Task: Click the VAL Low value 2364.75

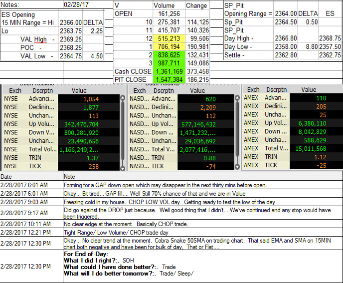Action: pos(71,56)
